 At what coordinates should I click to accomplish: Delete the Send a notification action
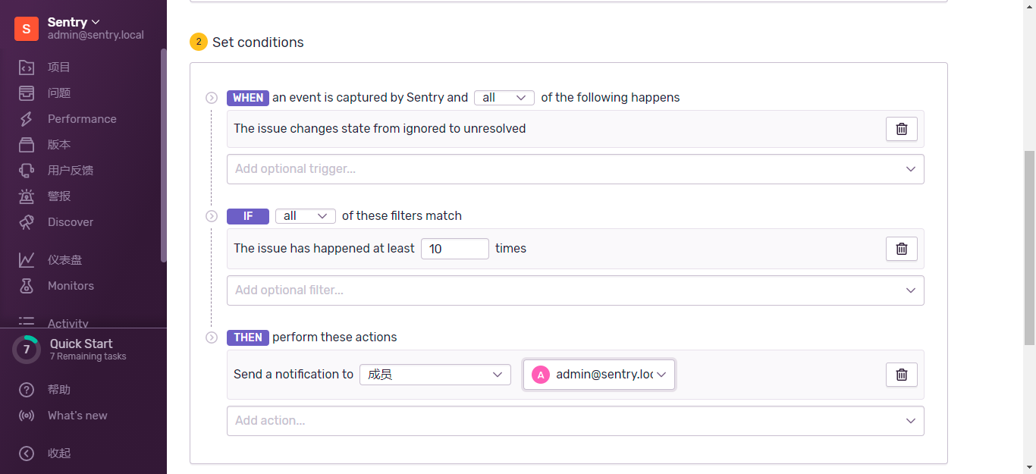[902, 375]
